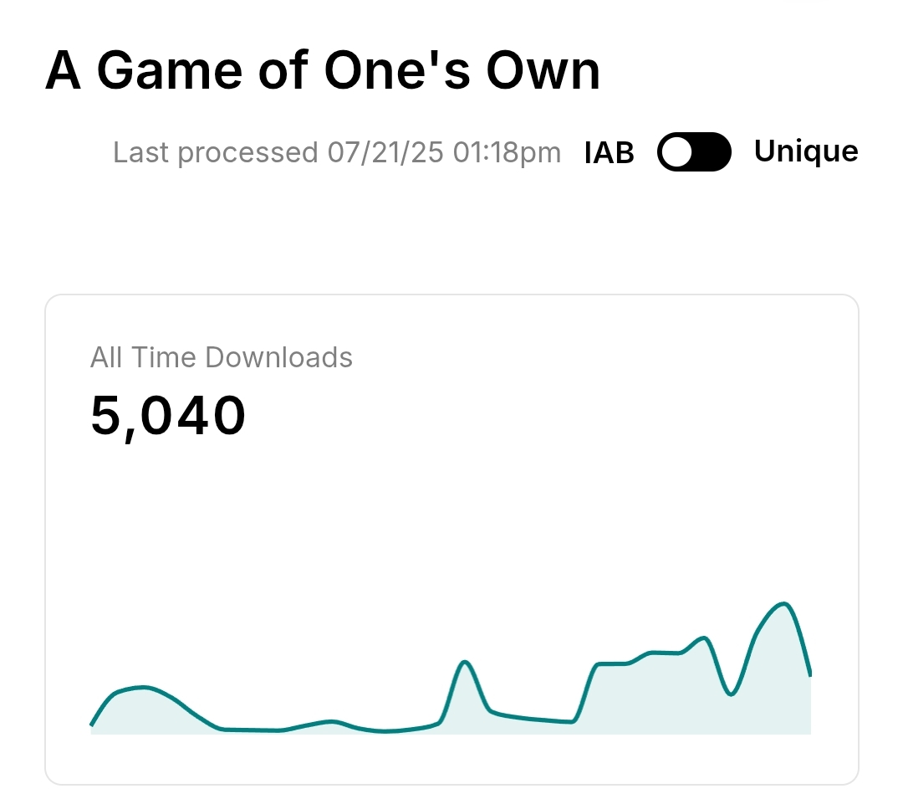Click the small low bump left of the middle spike

332,721
